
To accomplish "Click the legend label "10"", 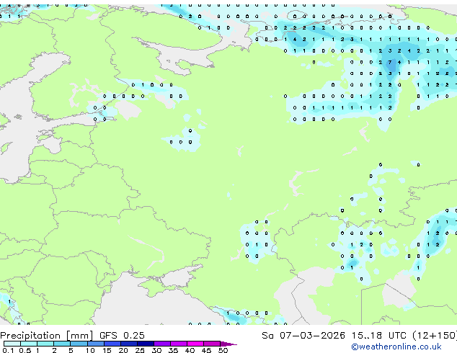I will (90, 350).
